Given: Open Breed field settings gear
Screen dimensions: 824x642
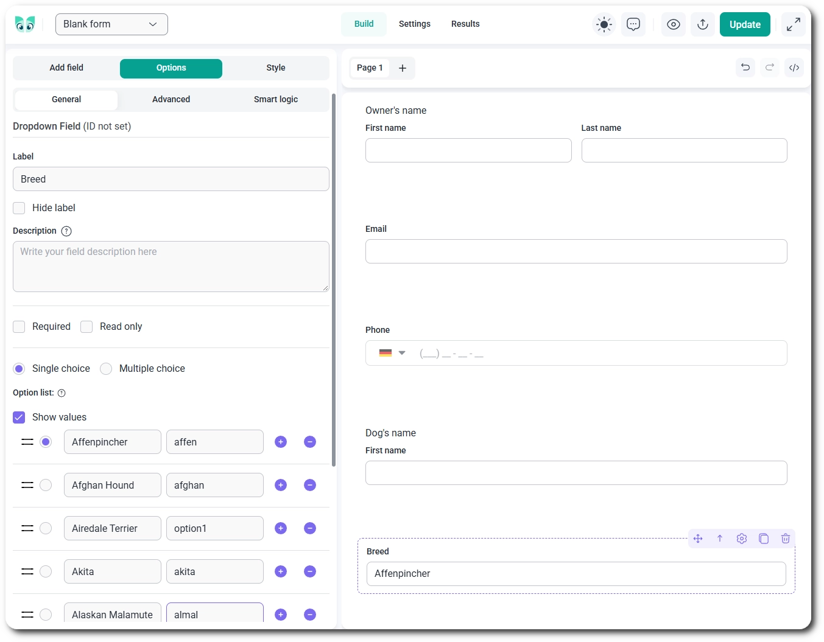Looking at the screenshot, I should pyautogui.click(x=742, y=539).
